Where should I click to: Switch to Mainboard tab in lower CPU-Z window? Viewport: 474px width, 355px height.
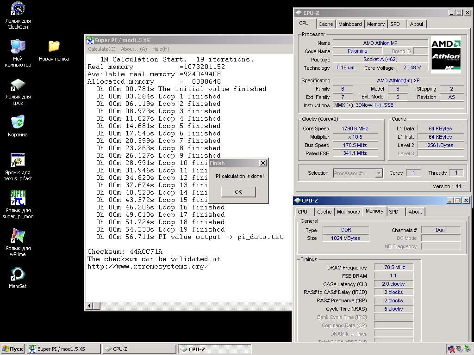tap(349, 212)
